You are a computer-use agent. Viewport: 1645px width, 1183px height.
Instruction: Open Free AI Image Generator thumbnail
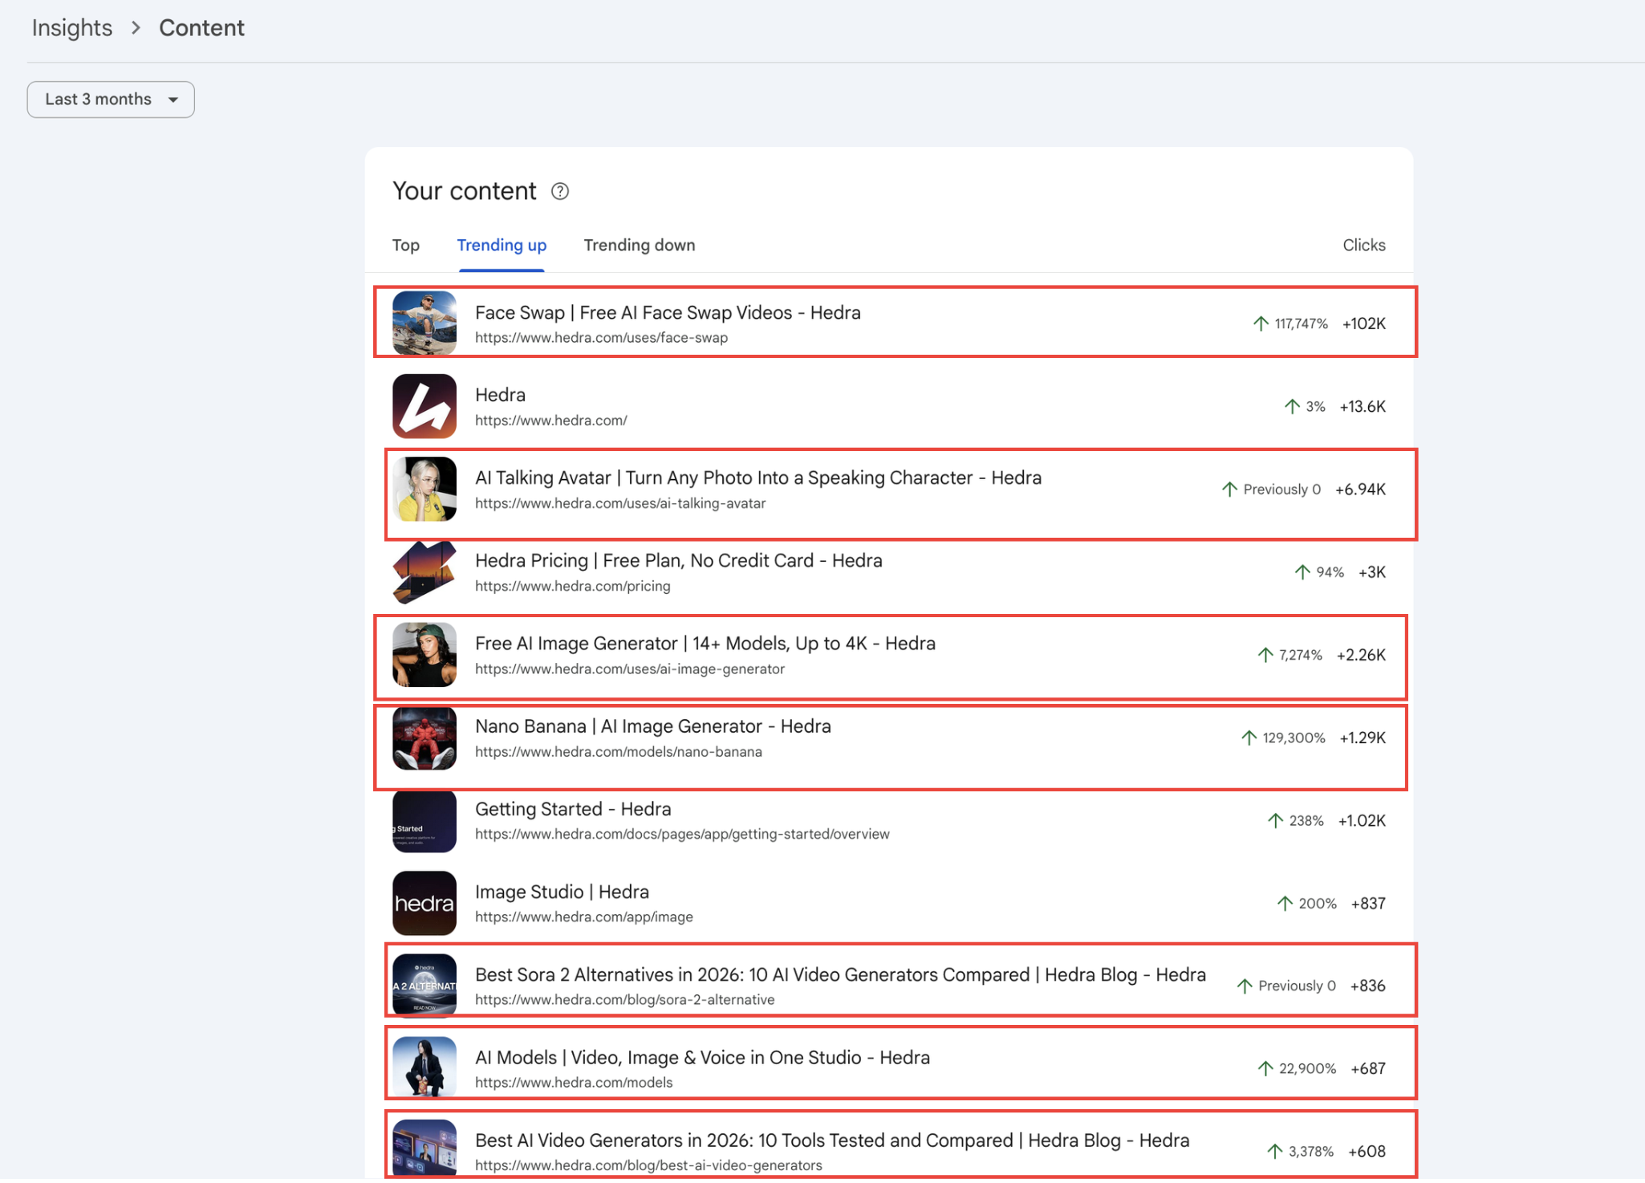click(424, 655)
